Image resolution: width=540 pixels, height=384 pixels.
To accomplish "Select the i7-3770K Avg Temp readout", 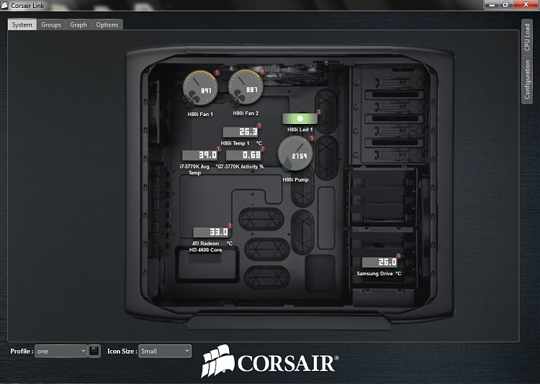I will pos(199,155).
